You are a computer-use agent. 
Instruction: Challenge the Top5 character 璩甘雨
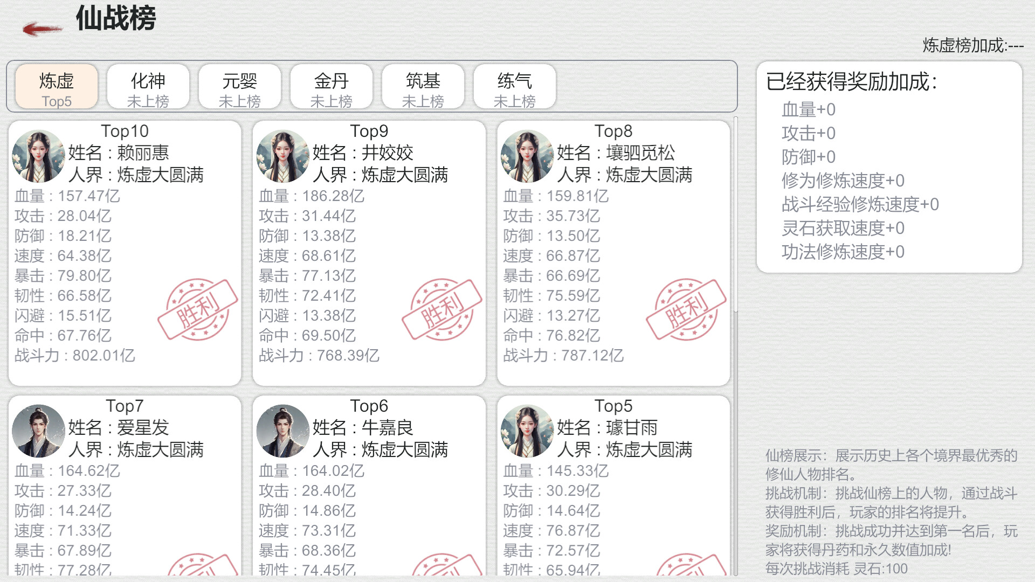coord(612,485)
